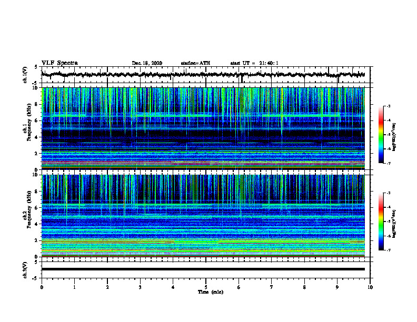Click time axis tick label "9"
The height and width of the screenshot is (322, 417).
337,287
